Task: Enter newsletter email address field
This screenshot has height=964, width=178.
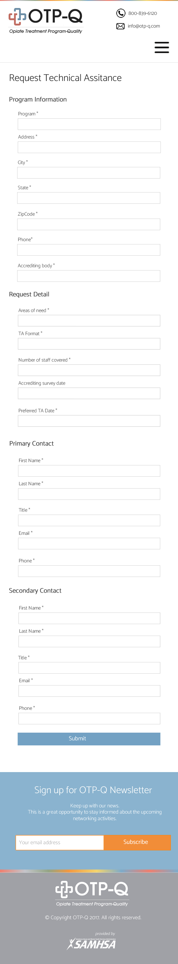Action: [60, 842]
